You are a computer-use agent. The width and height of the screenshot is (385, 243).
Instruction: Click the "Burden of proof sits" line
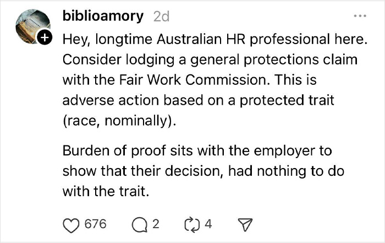pyautogui.click(x=197, y=150)
